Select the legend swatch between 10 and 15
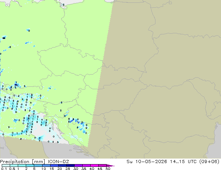221x170 pixels. 46,165
